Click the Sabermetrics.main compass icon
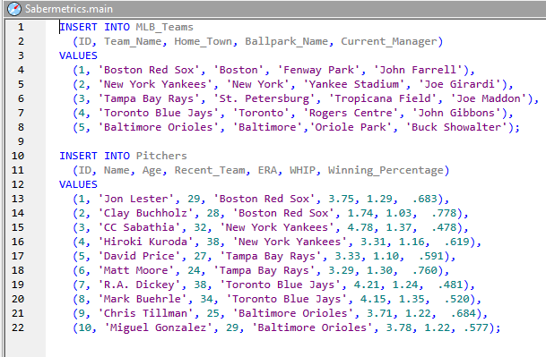 click(x=14, y=9)
